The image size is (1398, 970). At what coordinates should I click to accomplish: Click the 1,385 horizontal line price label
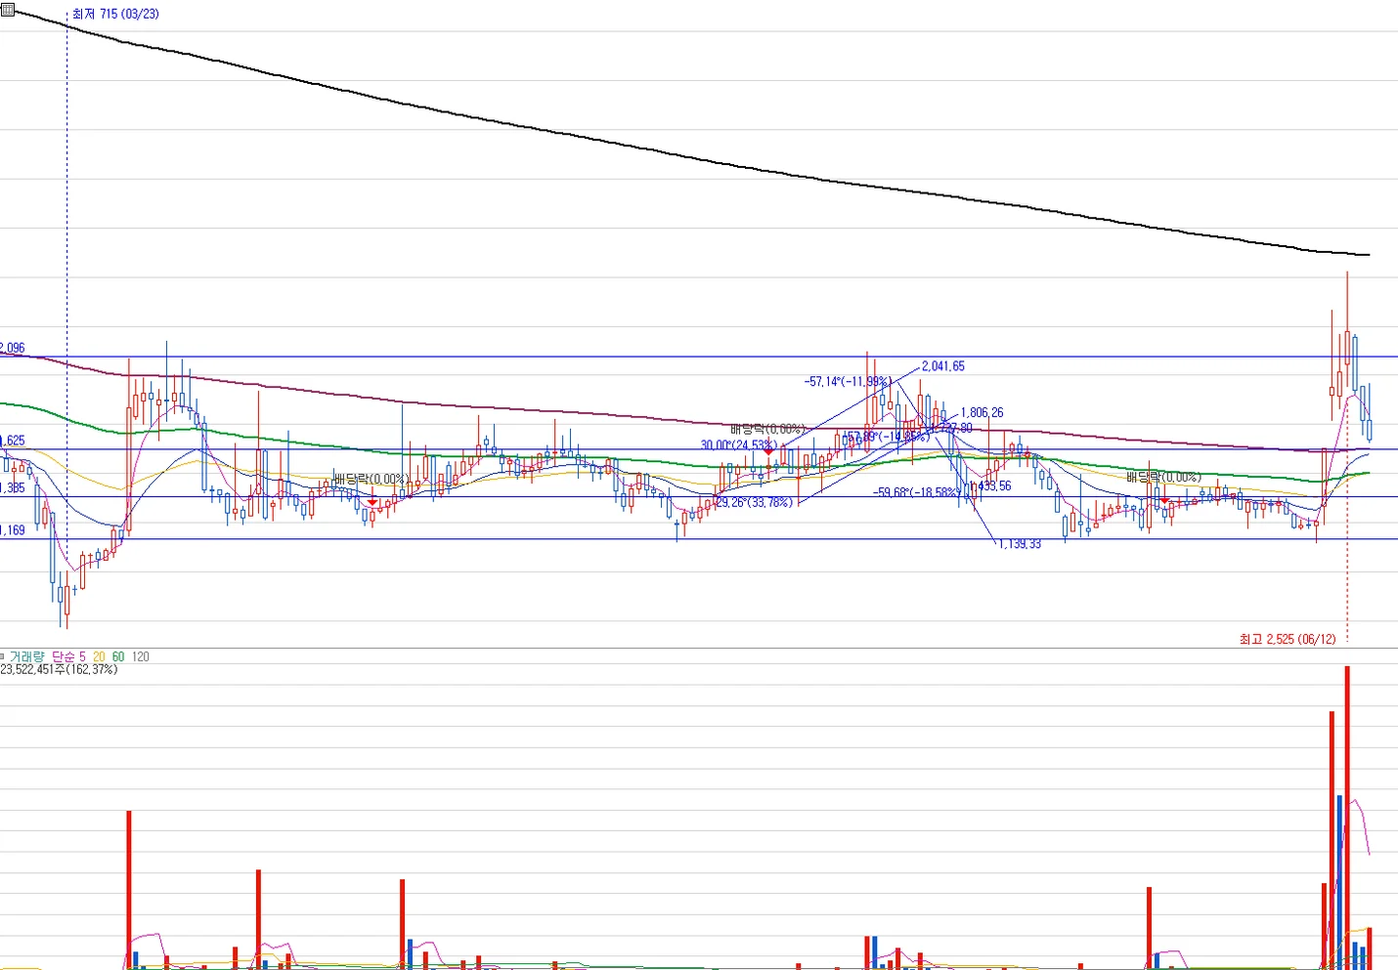pos(13,487)
